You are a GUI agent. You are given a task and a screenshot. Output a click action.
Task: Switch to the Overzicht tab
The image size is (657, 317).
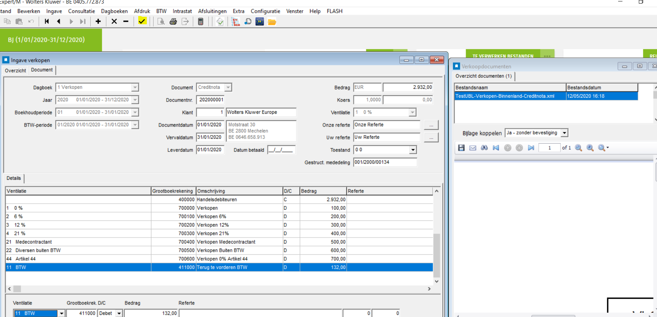tap(15, 71)
